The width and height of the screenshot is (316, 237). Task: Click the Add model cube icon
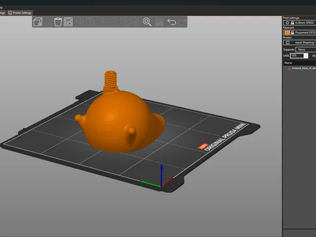pyautogui.click(x=38, y=22)
